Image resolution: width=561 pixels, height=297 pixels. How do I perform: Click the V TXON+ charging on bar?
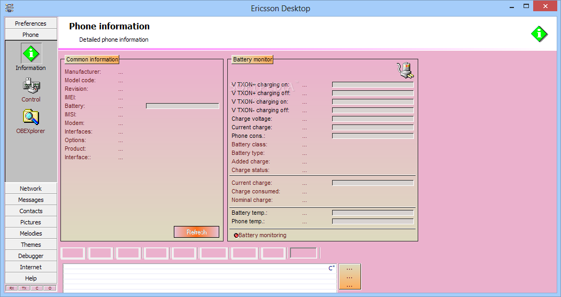coord(373,85)
